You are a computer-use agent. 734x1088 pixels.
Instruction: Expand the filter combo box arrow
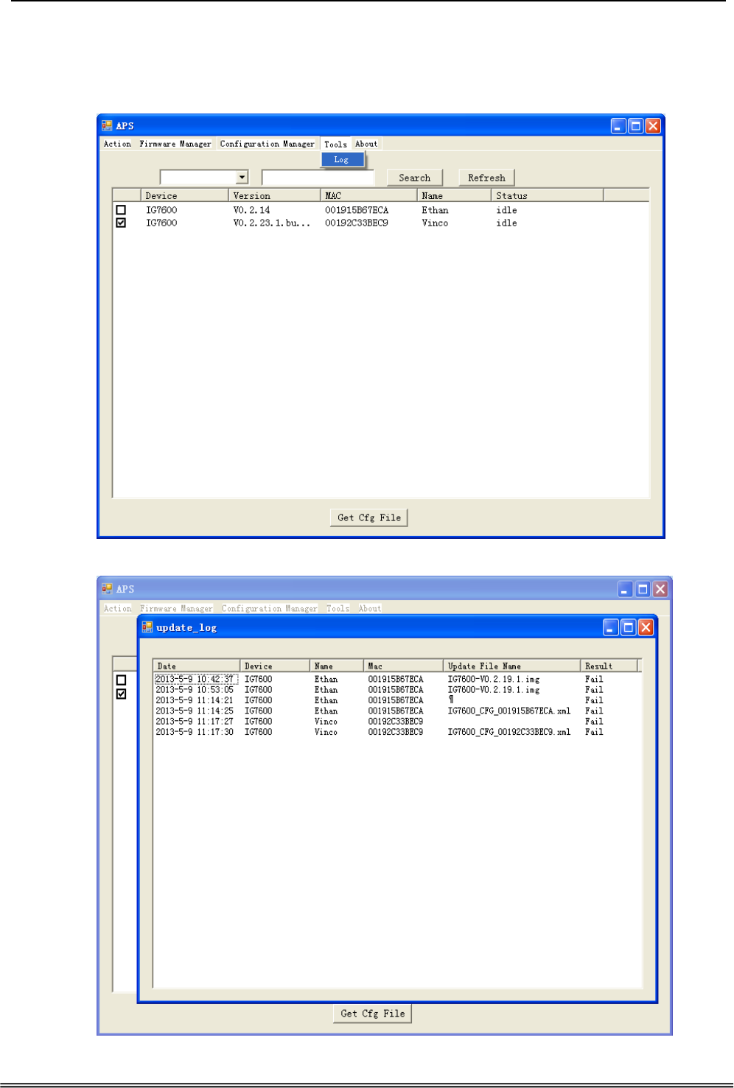(x=242, y=177)
